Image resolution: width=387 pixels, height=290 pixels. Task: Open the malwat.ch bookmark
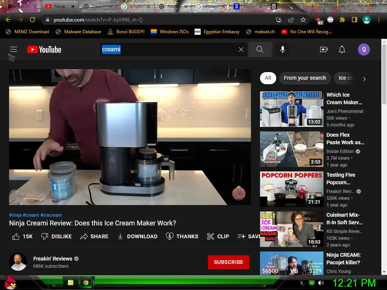(261, 32)
